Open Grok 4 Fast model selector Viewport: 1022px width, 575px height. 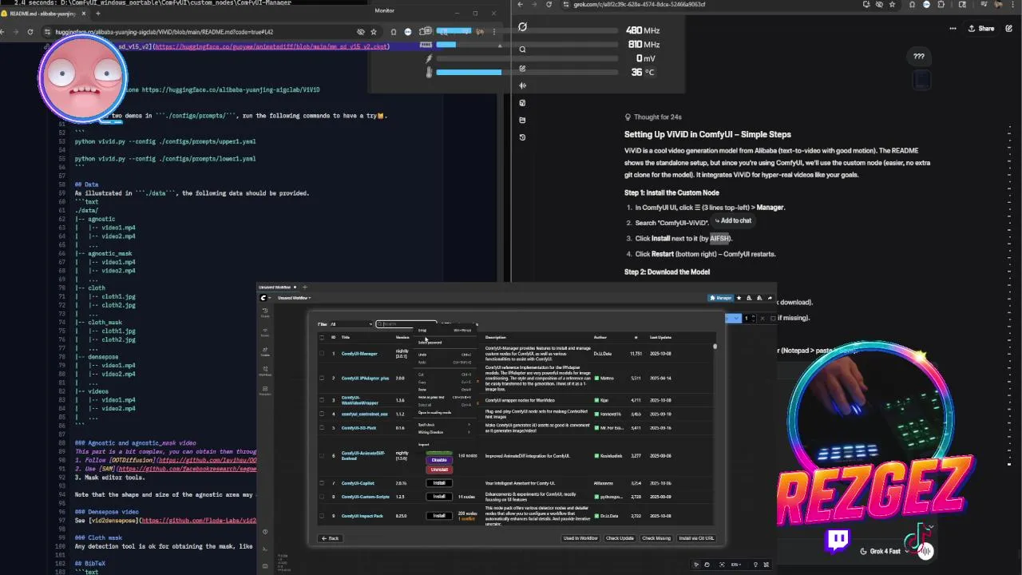[x=884, y=551]
